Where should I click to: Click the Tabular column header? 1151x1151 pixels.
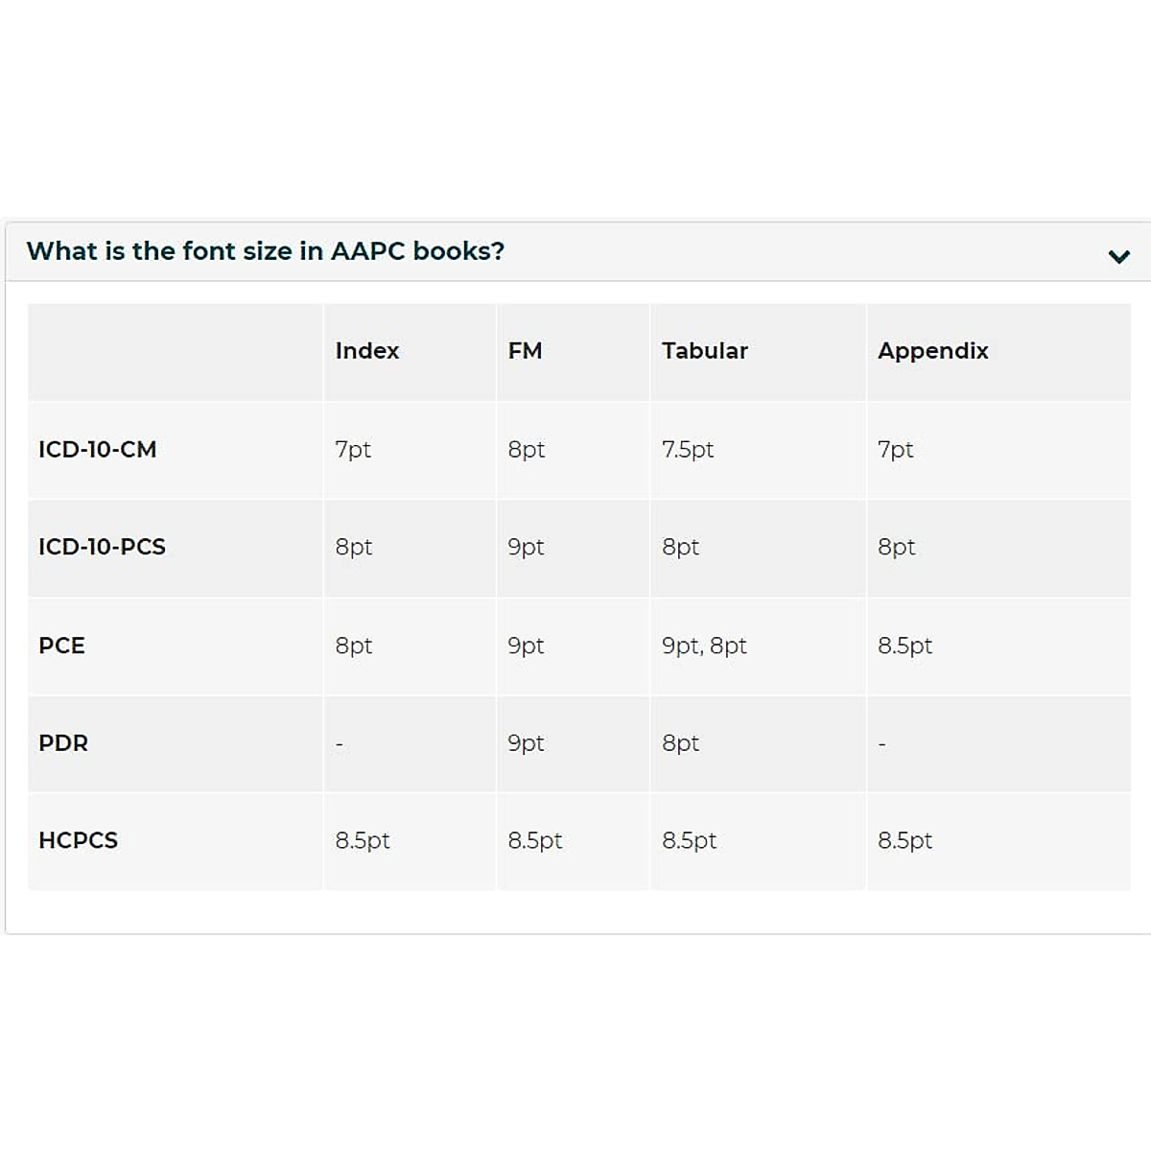(704, 351)
